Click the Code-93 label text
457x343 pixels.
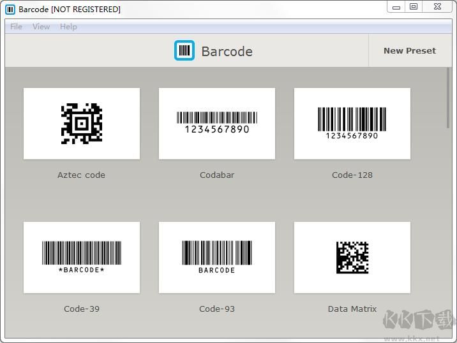(217, 309)
